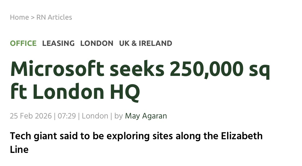Image resolution: width=302 pixels, height=166 pixels.
Task: Click the word seeks in the headline
Action: 137,69
